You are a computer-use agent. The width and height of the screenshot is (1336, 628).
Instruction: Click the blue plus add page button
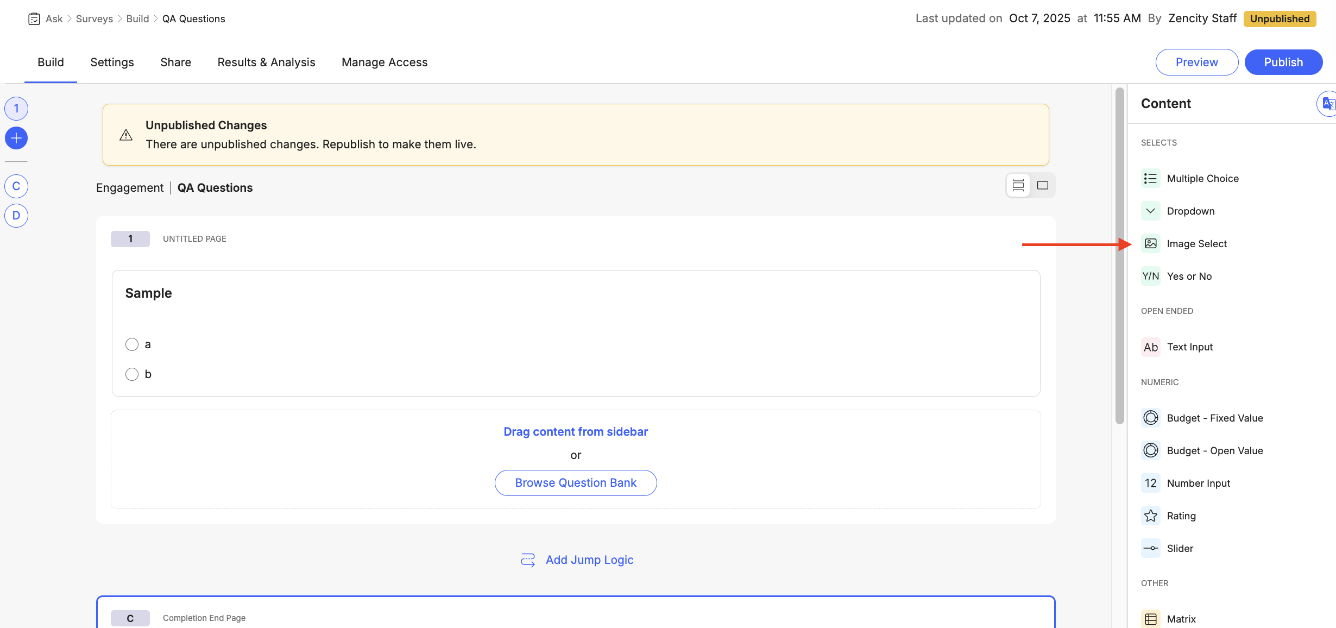(x=16, y=139)
